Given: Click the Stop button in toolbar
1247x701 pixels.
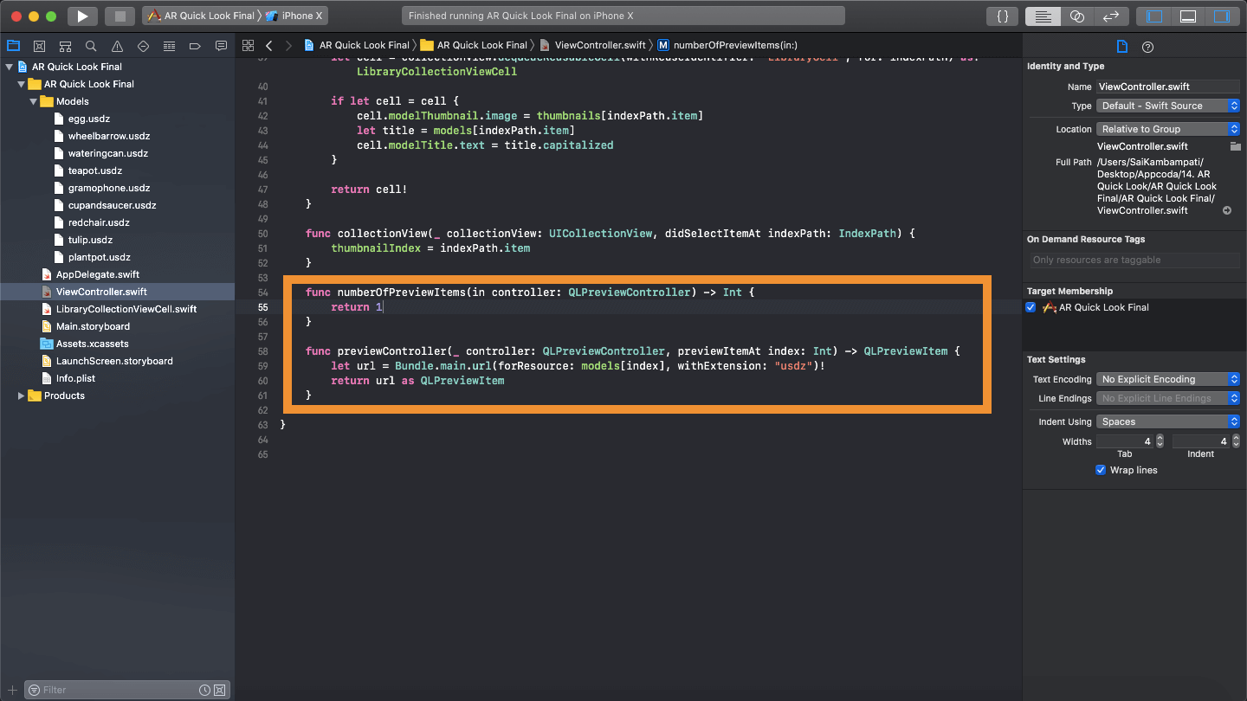Looking at the screenshot, I should (x=120, y=16).
